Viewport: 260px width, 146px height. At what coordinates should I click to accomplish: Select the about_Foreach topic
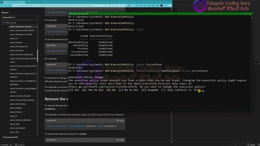[16, 42]
